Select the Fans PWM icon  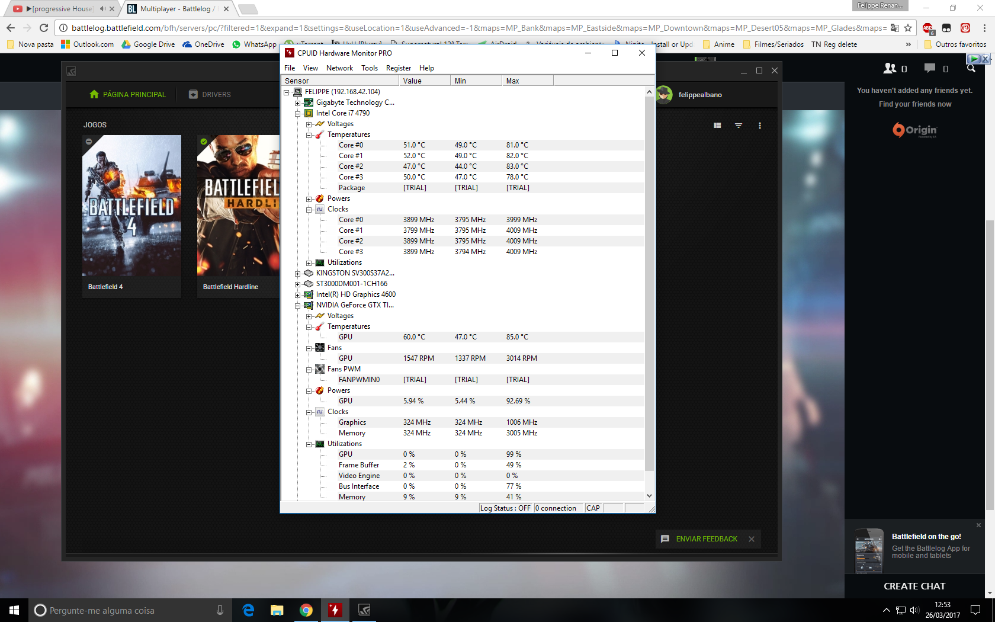(x=320, y=369)
